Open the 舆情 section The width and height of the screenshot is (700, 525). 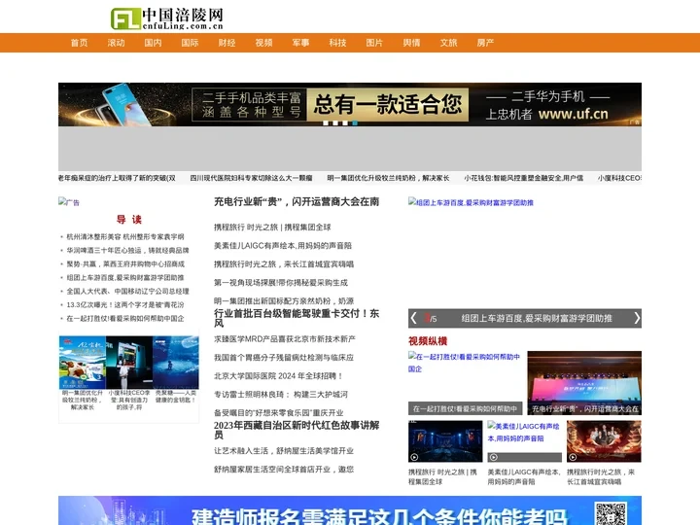point(411,43)
